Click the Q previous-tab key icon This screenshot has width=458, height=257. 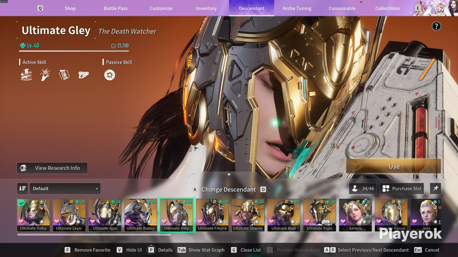point(40,8)
